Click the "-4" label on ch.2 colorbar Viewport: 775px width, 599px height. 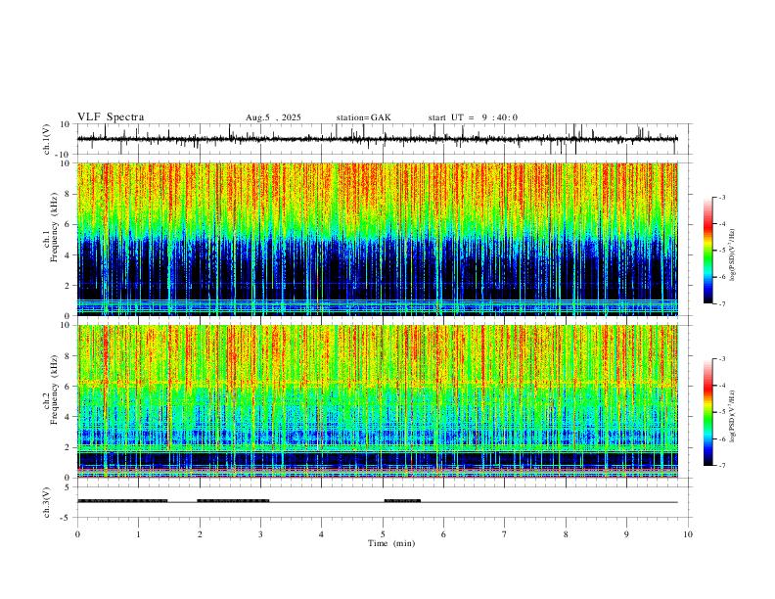721,386
